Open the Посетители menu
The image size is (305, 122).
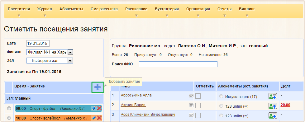click(x=19, y=9)
